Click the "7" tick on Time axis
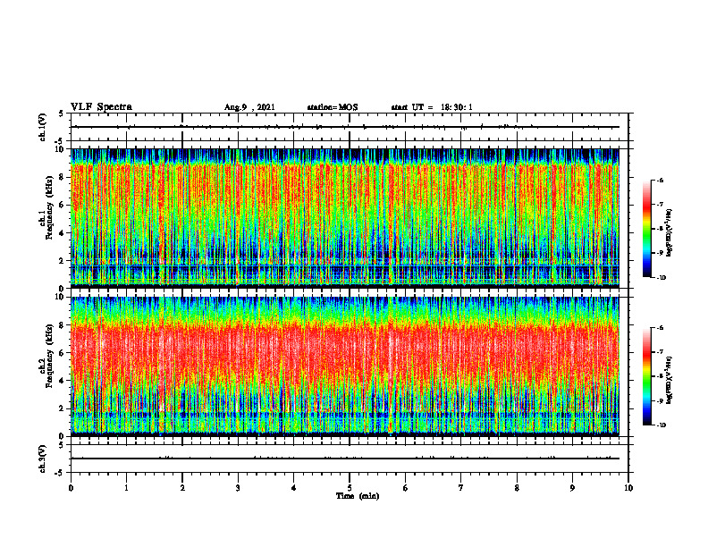Image resolution: width=708 pixels, height=547 pixels. [461, 488]
